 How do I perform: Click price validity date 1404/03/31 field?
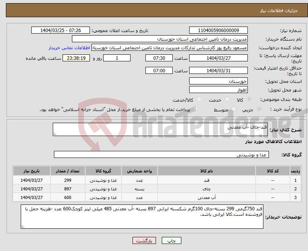[x=218, y=70]
